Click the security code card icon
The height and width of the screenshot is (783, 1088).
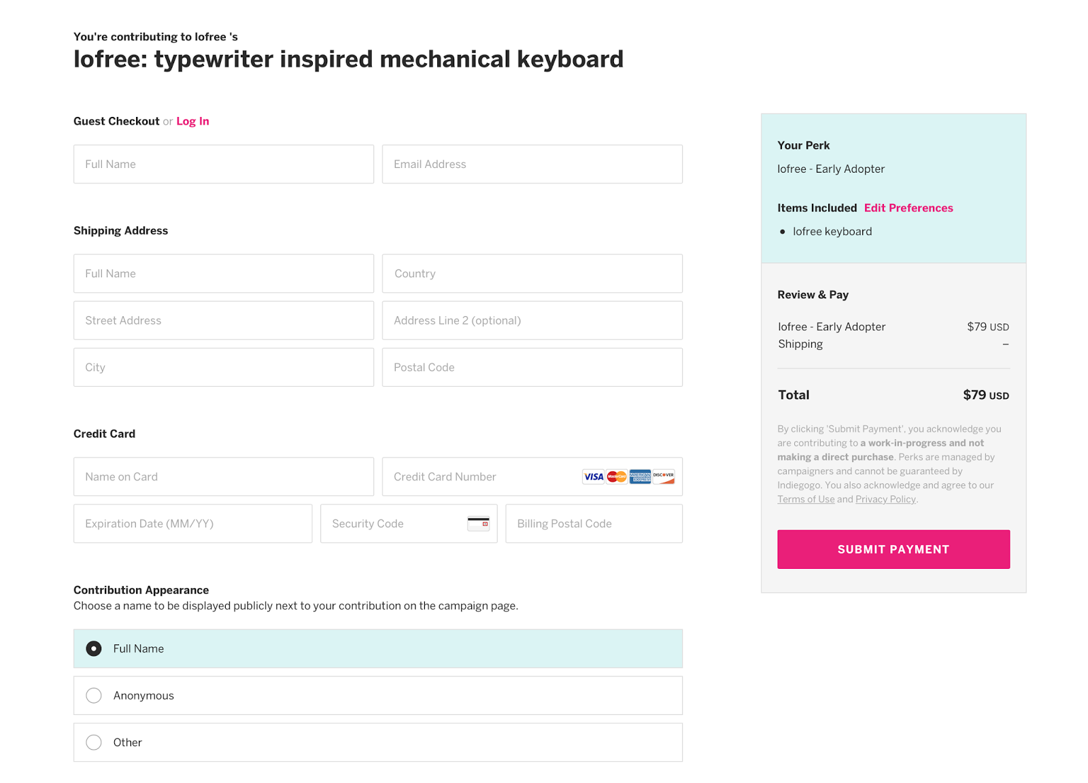478,523
